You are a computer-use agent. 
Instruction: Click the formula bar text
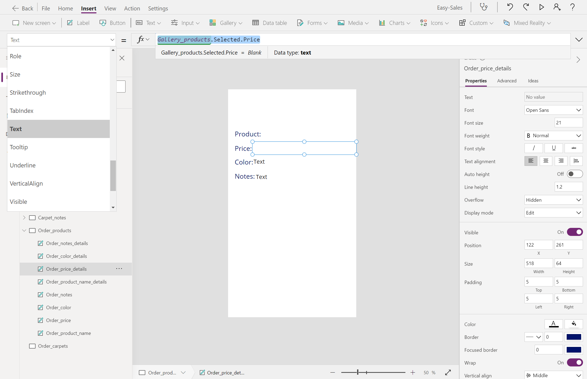(209, 40)
